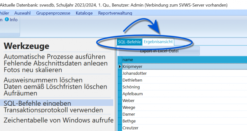Choose Daten gemäß Löschfristen löschen
The width and height of the screenshot is (247, 131).
click(55, 87)
